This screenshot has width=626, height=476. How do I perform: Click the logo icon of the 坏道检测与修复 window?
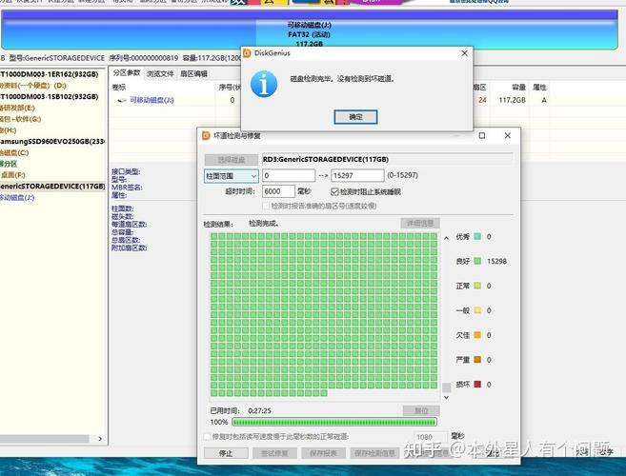206,135
